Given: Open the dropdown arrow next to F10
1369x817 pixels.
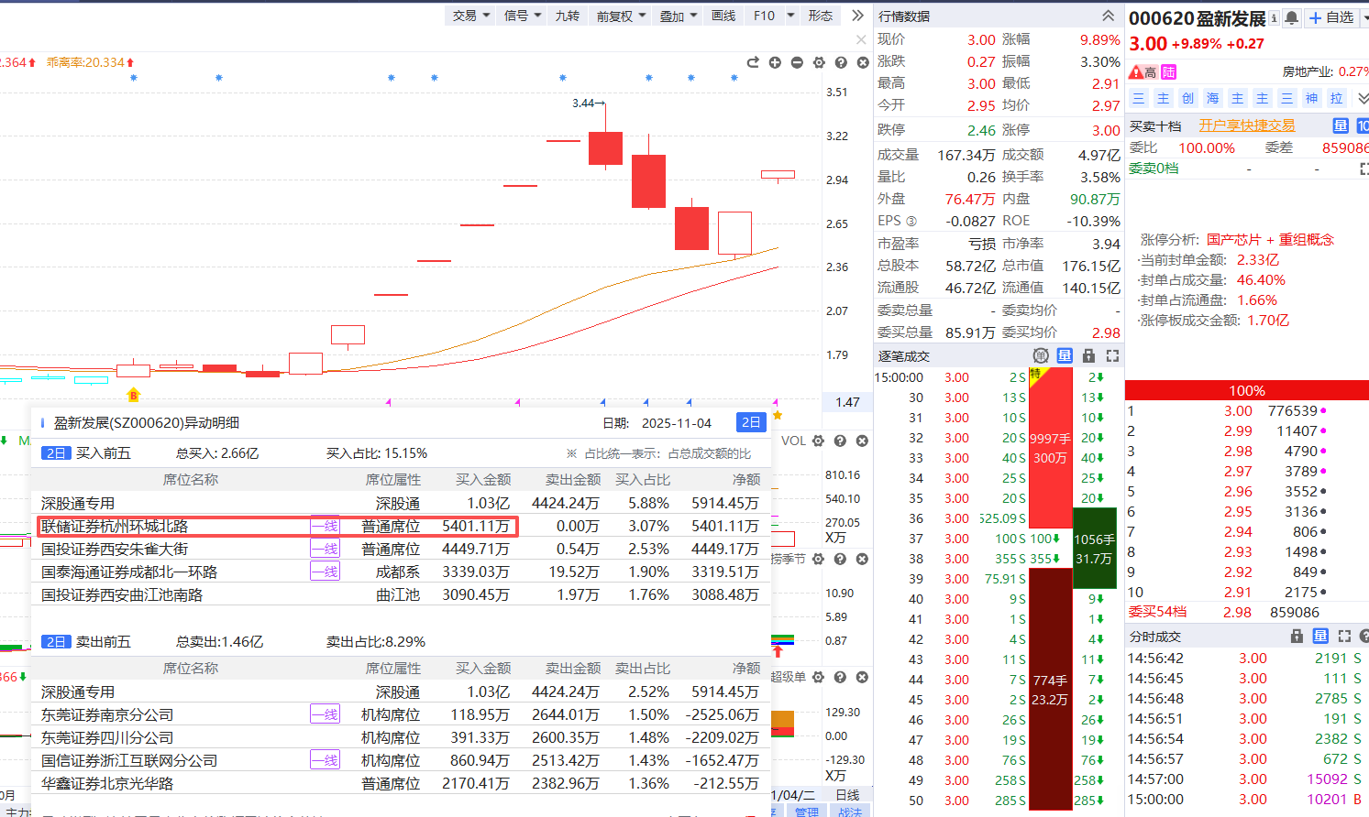Looking at the screenshot, I should [790, 16].
